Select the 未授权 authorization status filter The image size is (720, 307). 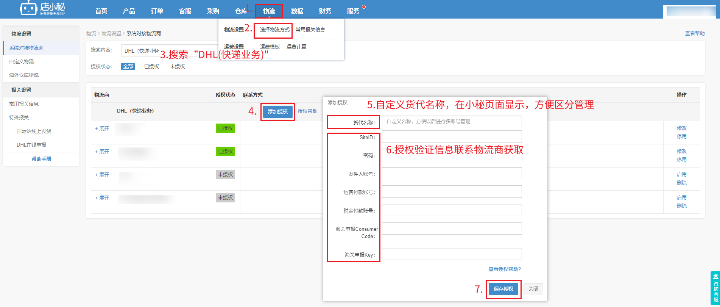[x=177, y=66]
